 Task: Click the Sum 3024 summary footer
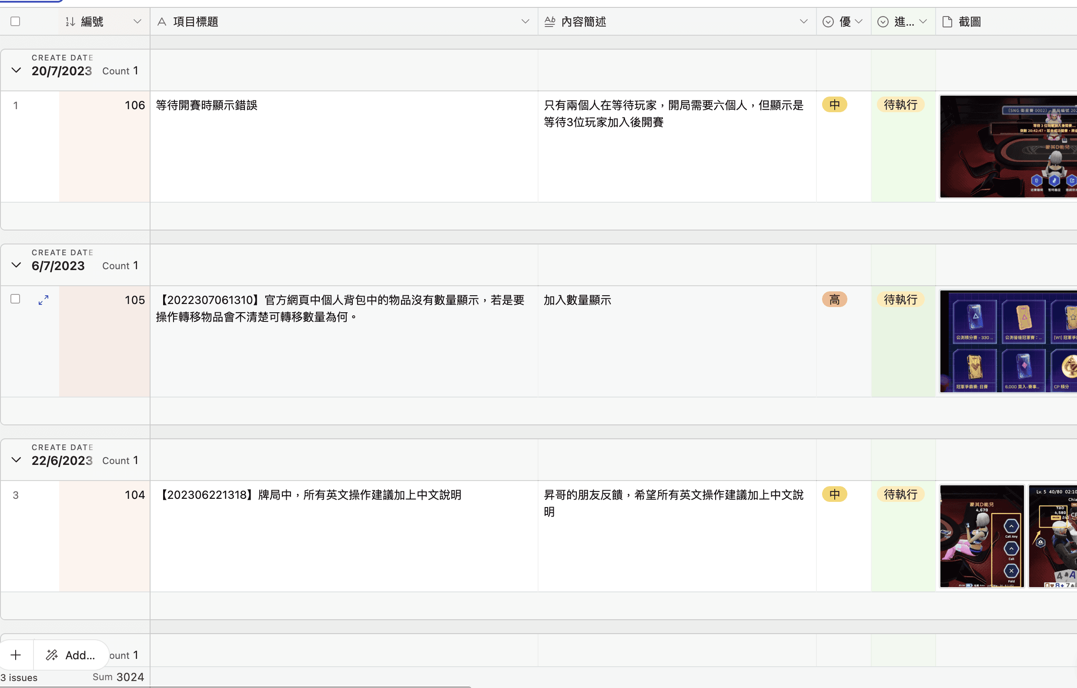tap(118, 677)
